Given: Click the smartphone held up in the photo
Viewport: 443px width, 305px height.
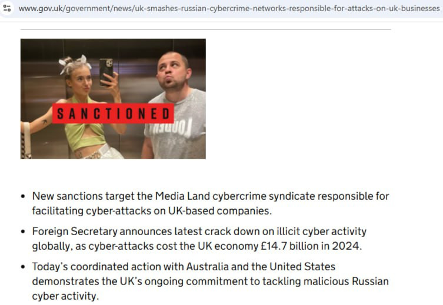Looking at the screenshot, I should 106,72.
